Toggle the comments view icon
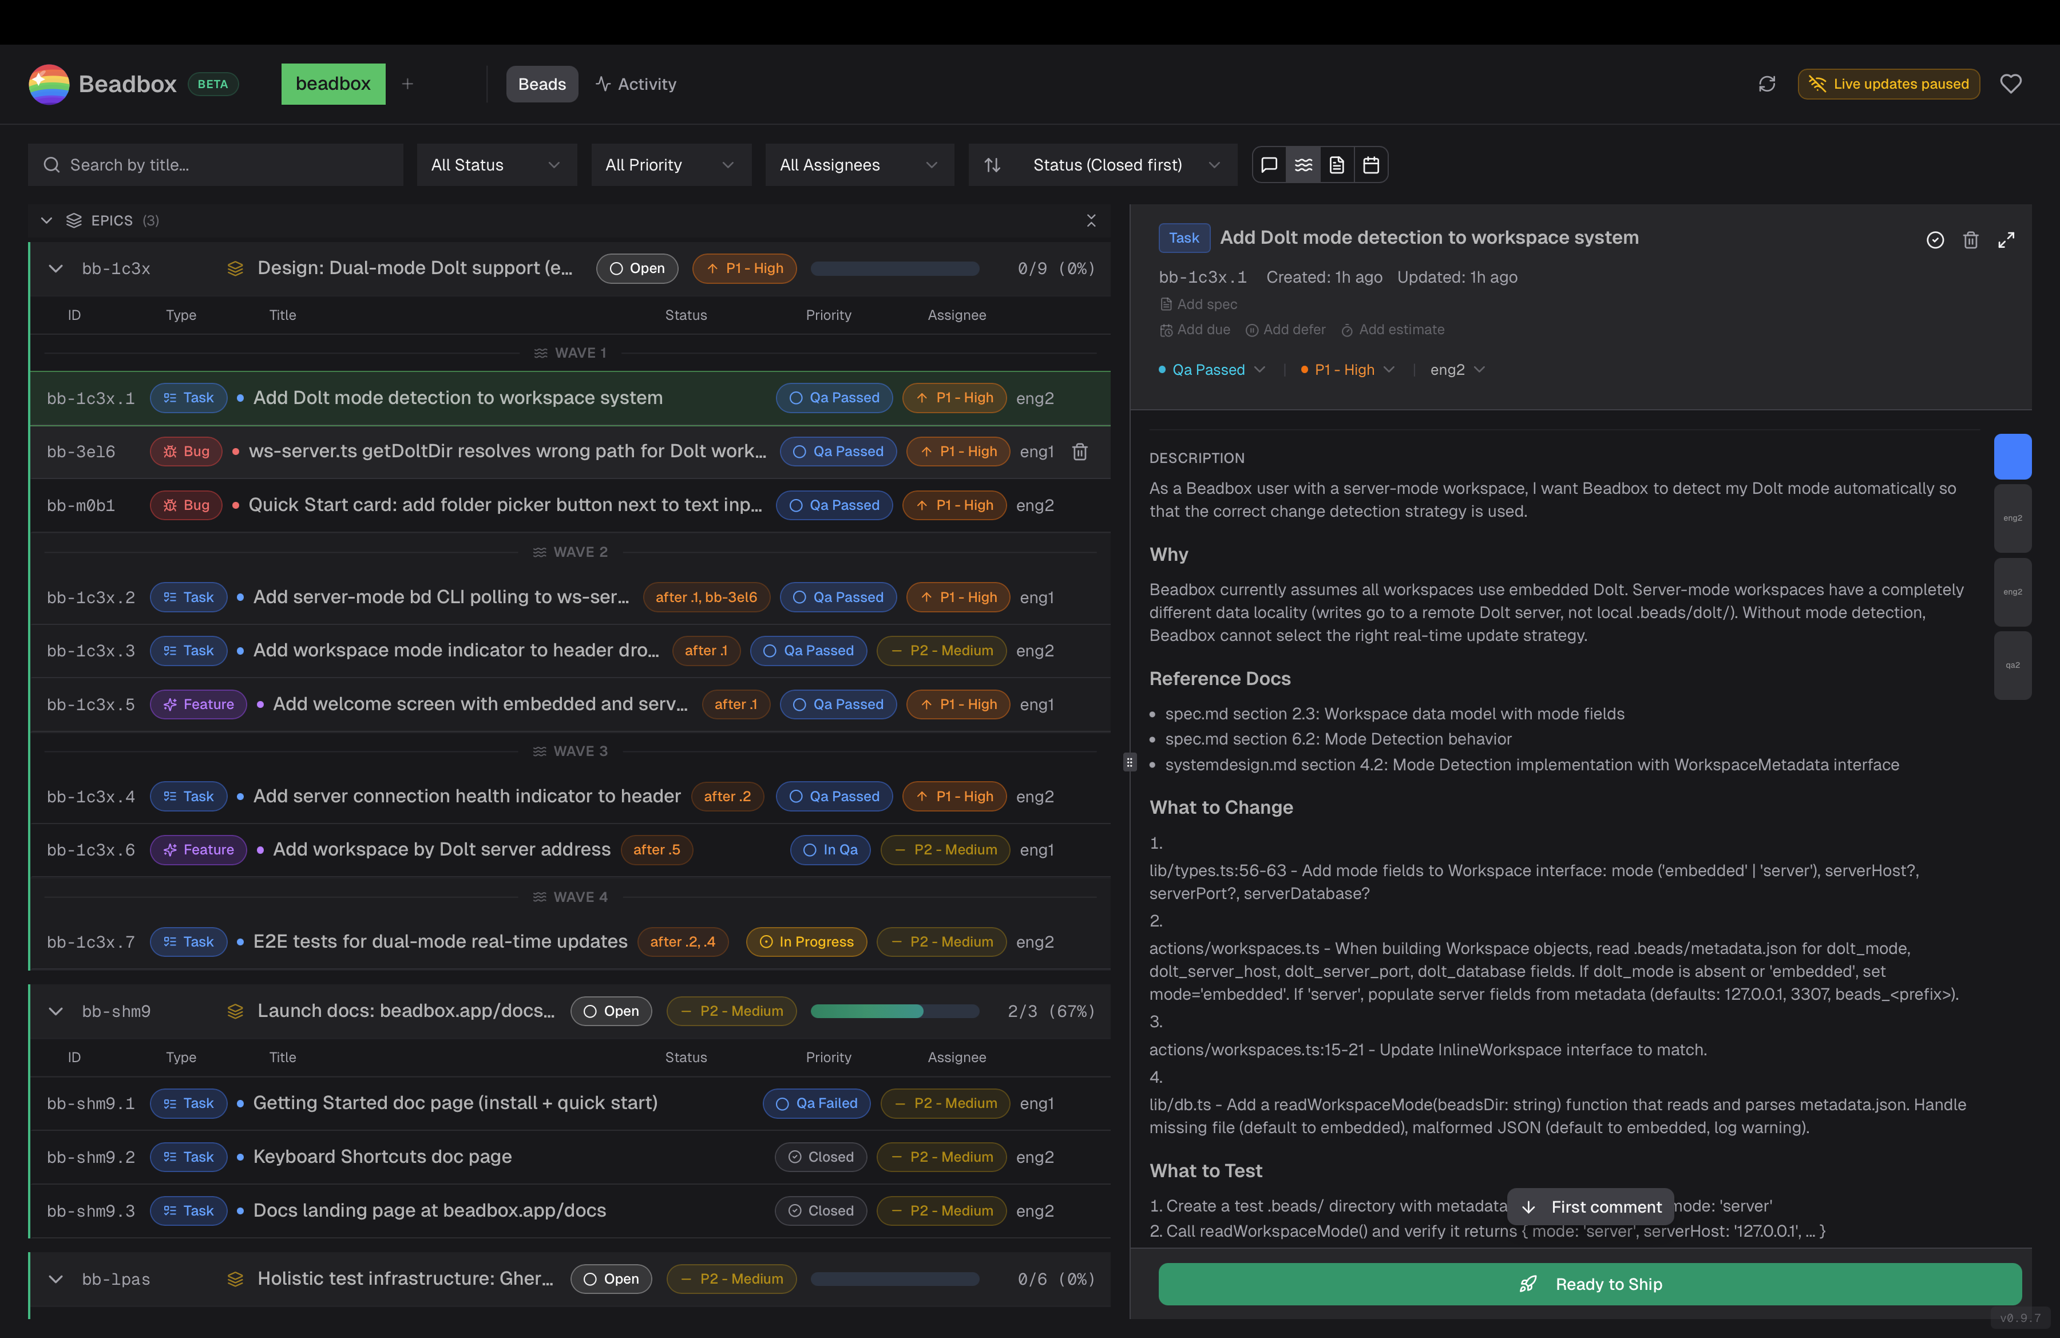Image resolution: width=2060 pixels, height=1338 pixels. tap(1269, 164)
